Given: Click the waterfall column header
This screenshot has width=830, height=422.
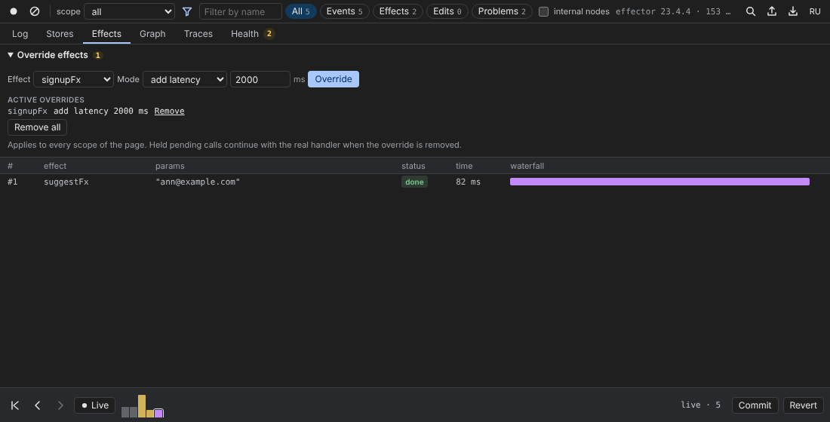Looking at the screenshot, I should click(x=527, y=166).
